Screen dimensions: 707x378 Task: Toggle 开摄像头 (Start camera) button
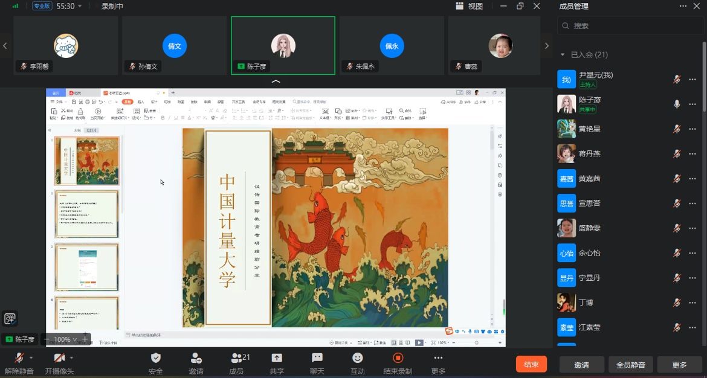pos(59,358)
